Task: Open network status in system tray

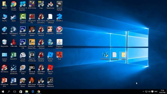Action: 146,92
